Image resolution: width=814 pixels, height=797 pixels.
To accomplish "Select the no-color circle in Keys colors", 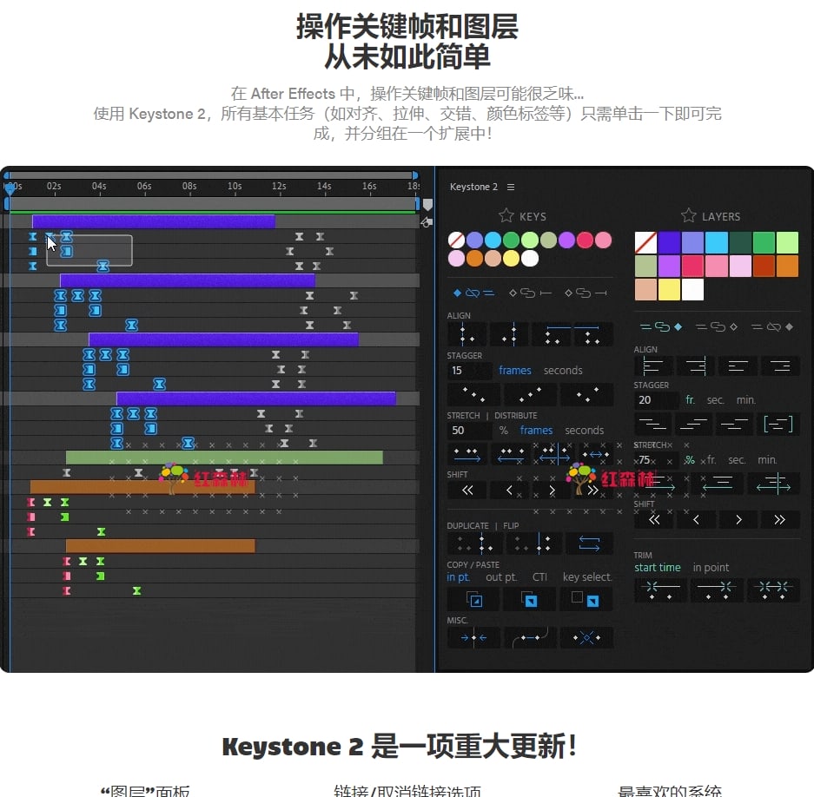I will tap(456, 240).
